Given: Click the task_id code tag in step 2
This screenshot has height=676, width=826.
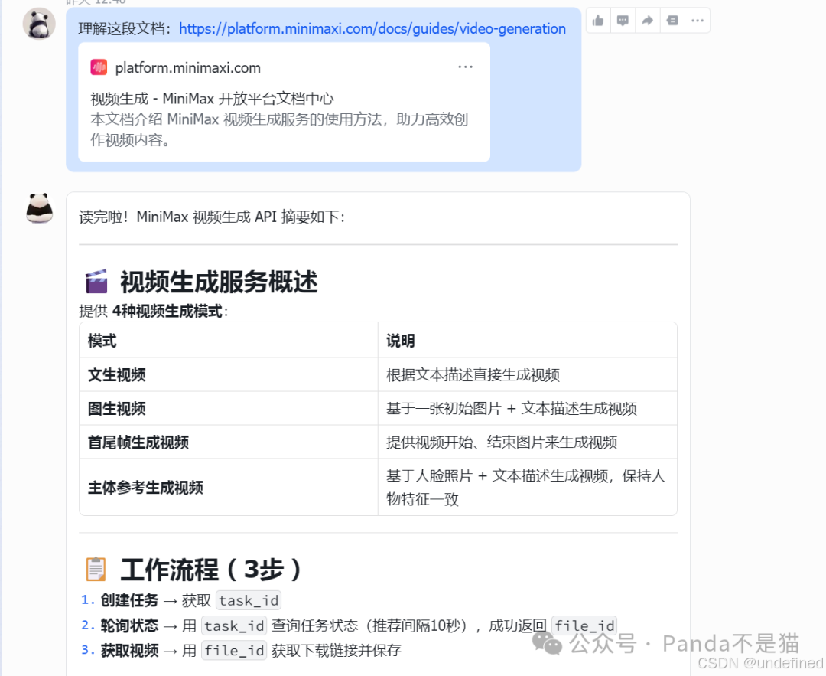Looking at the screenshot, I should click(235, 625).
